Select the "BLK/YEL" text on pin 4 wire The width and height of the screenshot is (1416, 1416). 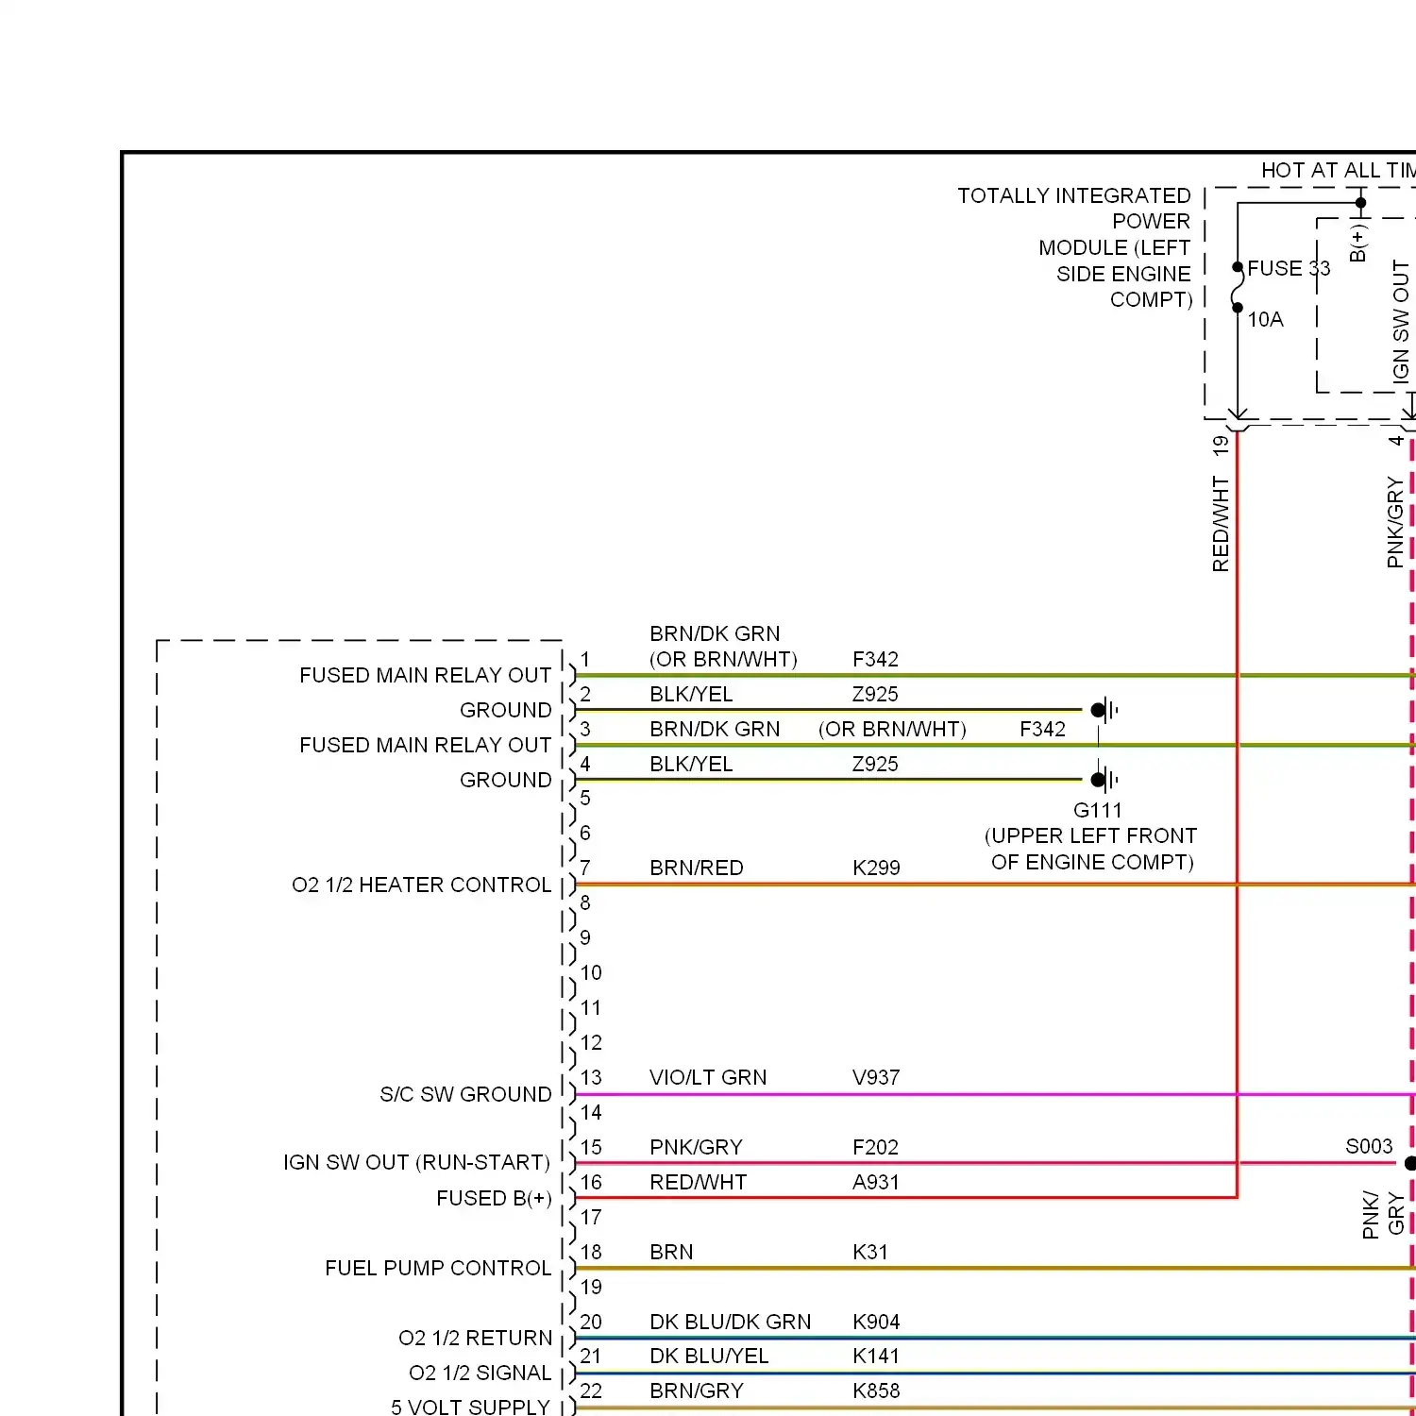click(x=691, y=765)
